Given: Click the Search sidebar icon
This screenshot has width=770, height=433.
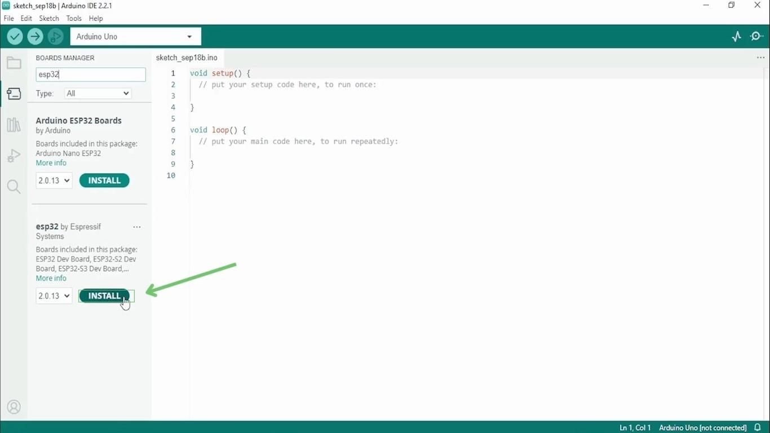Looking at the screenshot, I should click(x=14, y=187).
